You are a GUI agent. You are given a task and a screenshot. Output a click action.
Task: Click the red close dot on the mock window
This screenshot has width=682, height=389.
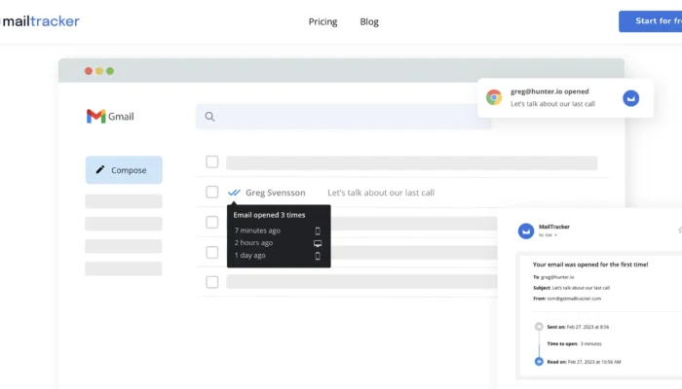(89, 71)
